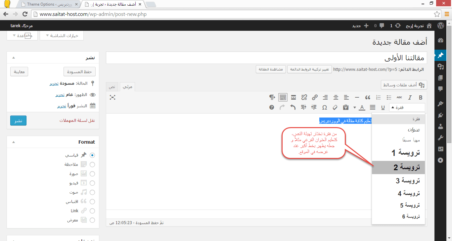
Task: Choose ترويسة 4 from format list
Action: (x=398, y=193)
